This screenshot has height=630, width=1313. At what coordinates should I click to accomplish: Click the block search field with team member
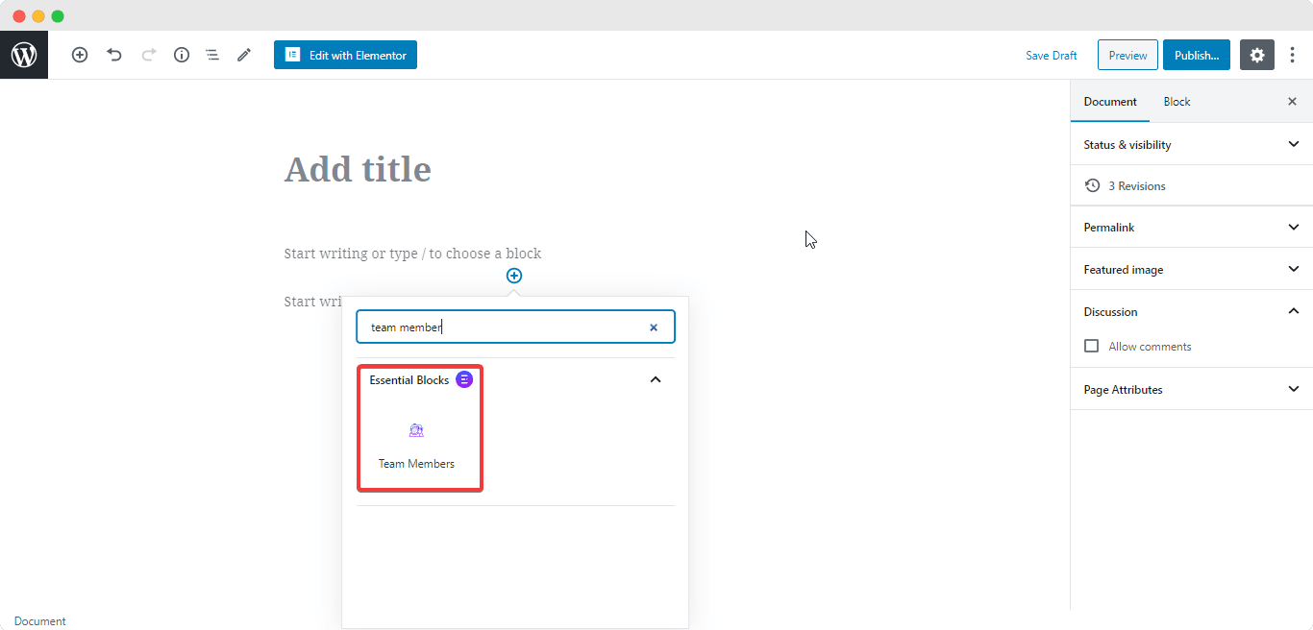(x=515, y=327)
